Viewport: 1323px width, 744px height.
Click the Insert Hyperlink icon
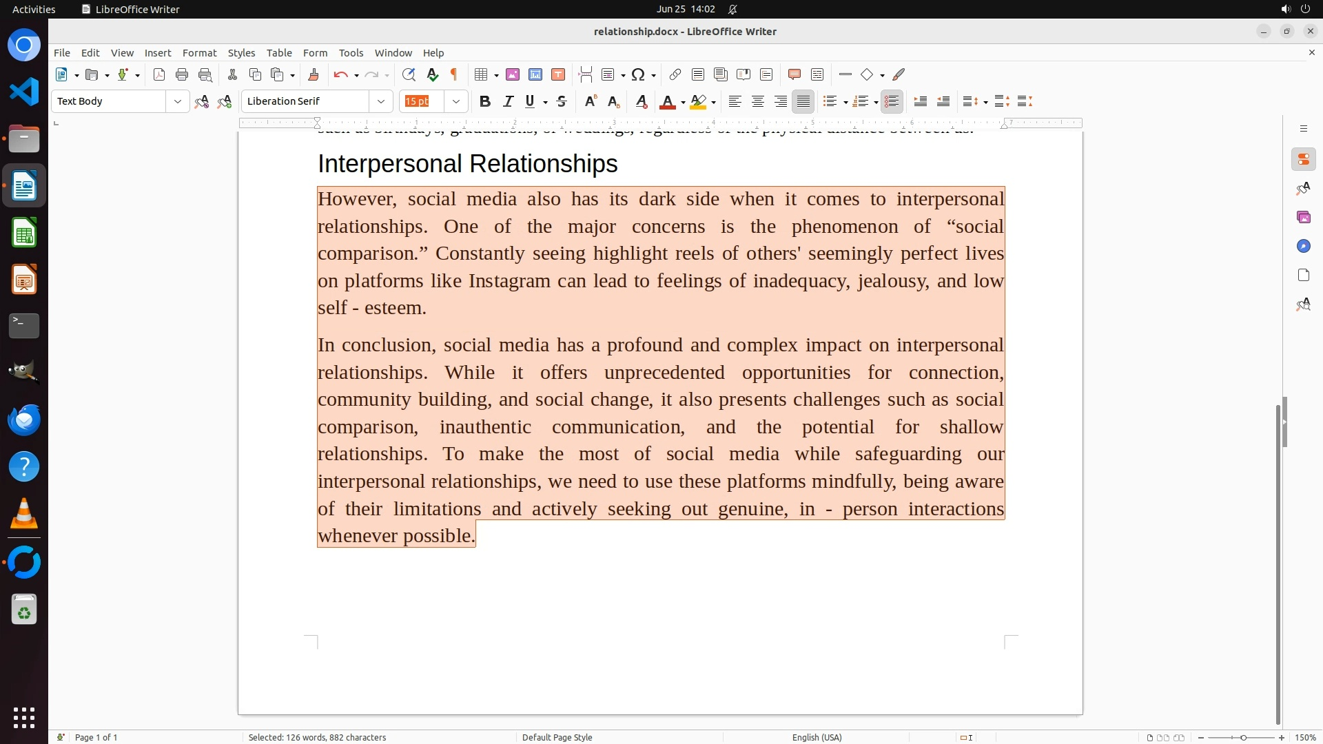[675, 74]
